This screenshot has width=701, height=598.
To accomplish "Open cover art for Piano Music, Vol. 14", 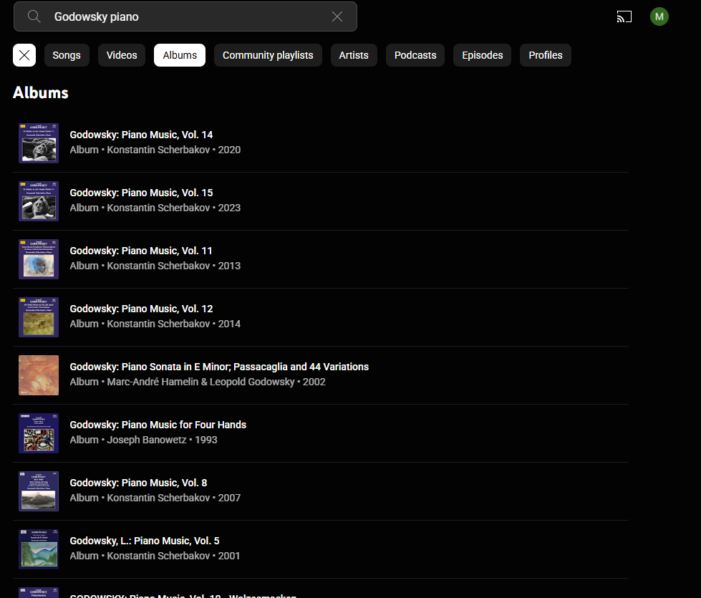I will coord(39,143).
